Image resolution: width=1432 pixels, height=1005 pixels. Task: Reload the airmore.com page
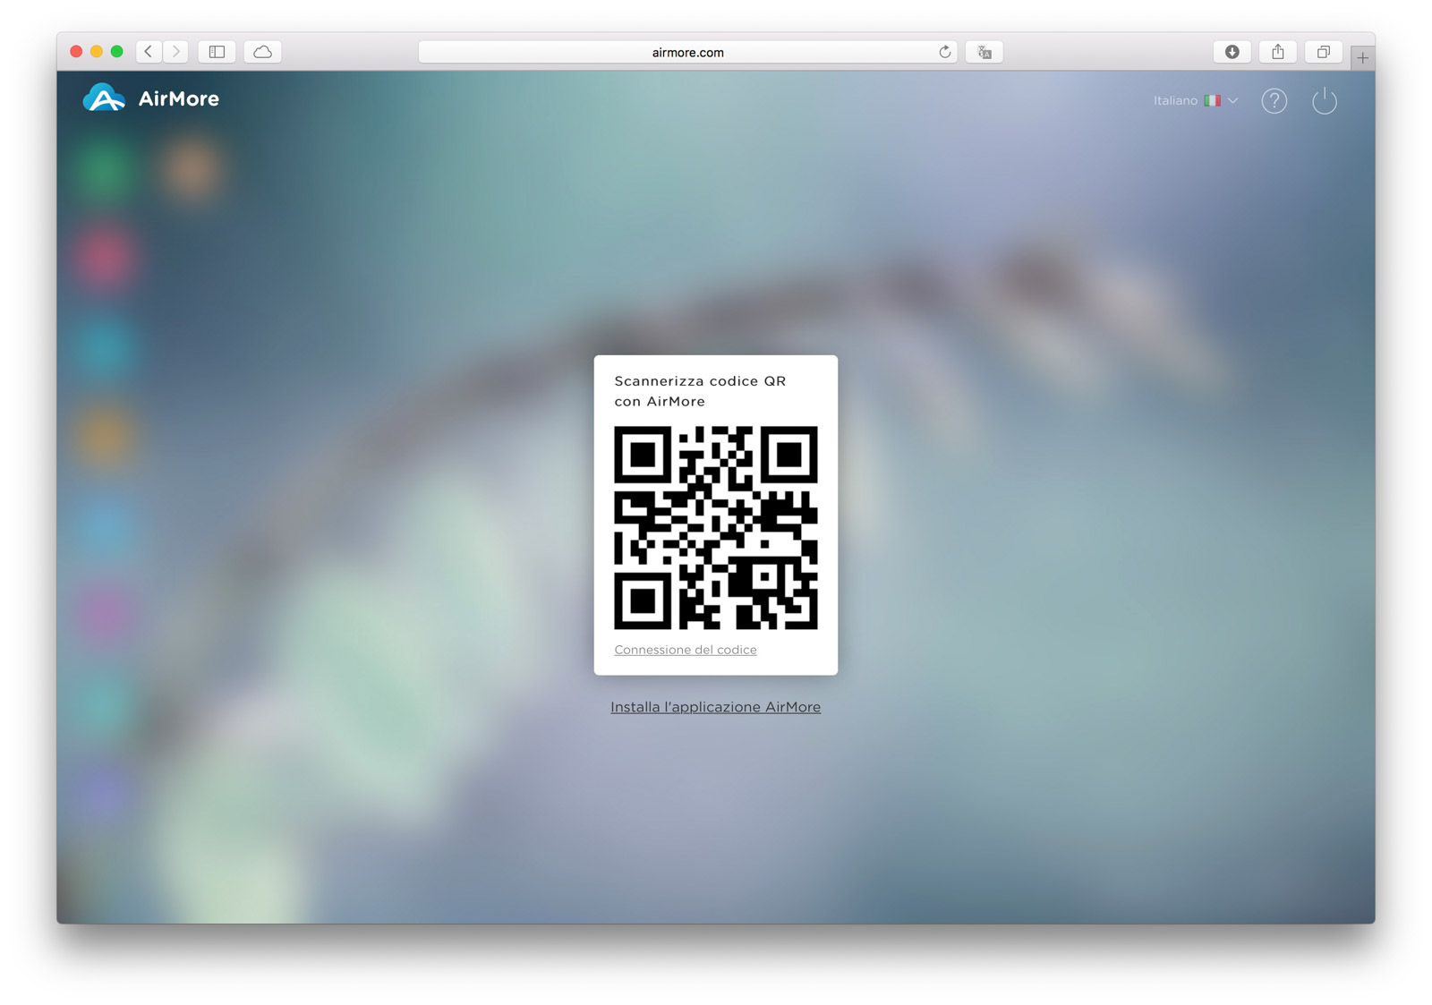click(944, 52)
